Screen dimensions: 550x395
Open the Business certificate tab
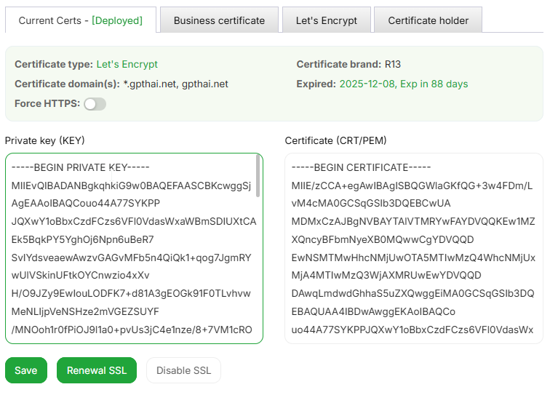pos(219,20)
